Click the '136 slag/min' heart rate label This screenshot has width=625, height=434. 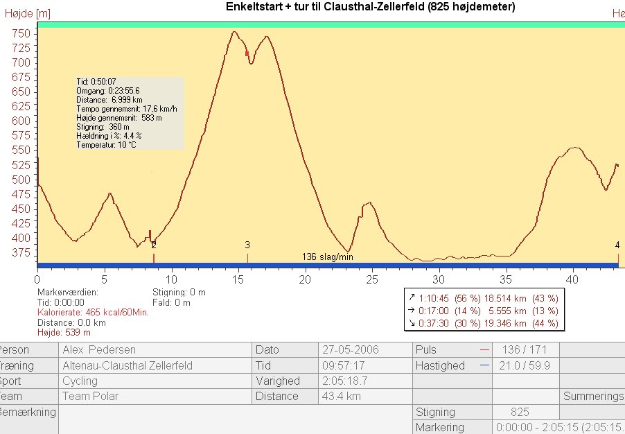click(x=327, y=257)
